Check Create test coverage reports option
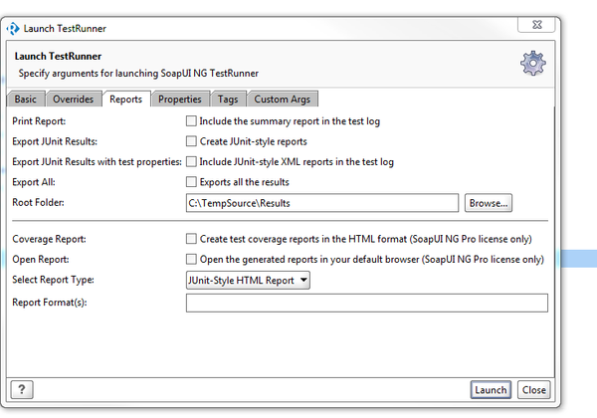This screenshot has height=418, width=597. tap(191, 239)
